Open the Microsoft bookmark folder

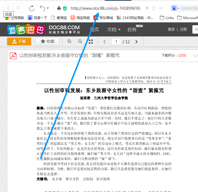tap(188, 18)
